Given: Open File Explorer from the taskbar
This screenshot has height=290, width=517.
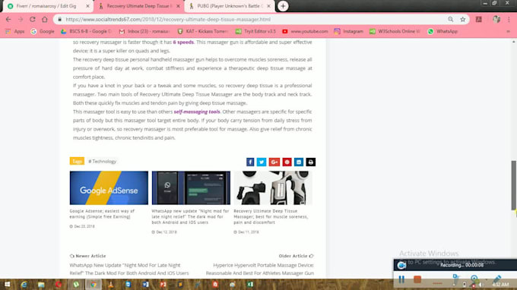Looking at the screenshot, I should tap(41, 285).
